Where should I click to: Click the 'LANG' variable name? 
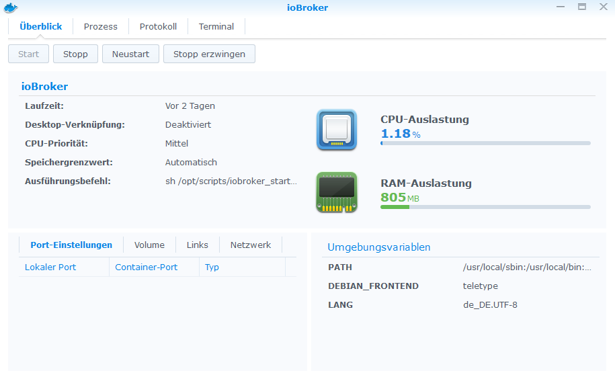click(341, 305)
